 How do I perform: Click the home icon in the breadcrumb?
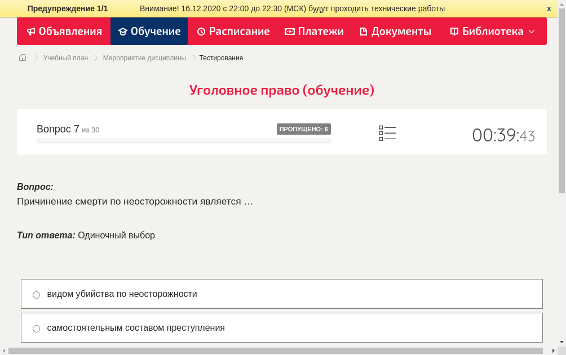(22, 57)
